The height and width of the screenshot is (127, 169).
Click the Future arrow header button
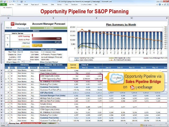[85, 65]
